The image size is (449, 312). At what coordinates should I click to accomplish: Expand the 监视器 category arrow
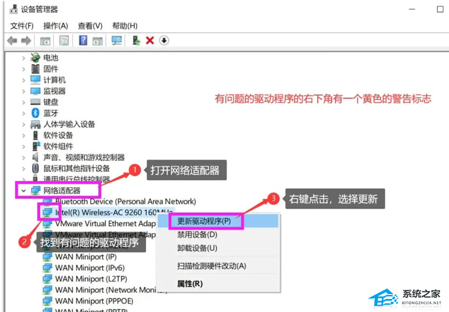click(x=23, y=91)
